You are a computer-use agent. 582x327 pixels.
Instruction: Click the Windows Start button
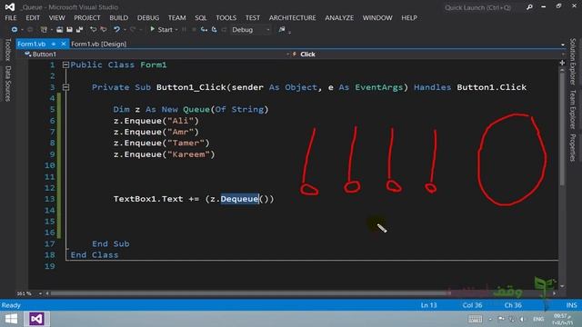(x=11, y=319)
